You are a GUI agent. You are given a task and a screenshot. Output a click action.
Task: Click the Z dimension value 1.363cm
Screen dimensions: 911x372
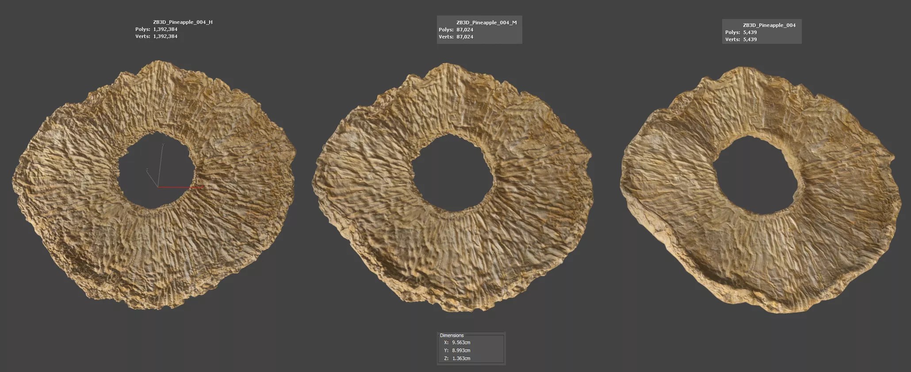tap(461, 358)
